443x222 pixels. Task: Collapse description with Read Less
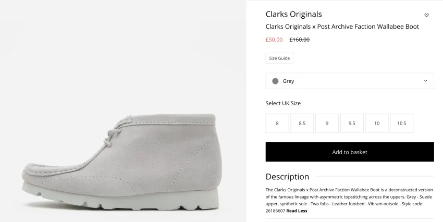(297, 211)
